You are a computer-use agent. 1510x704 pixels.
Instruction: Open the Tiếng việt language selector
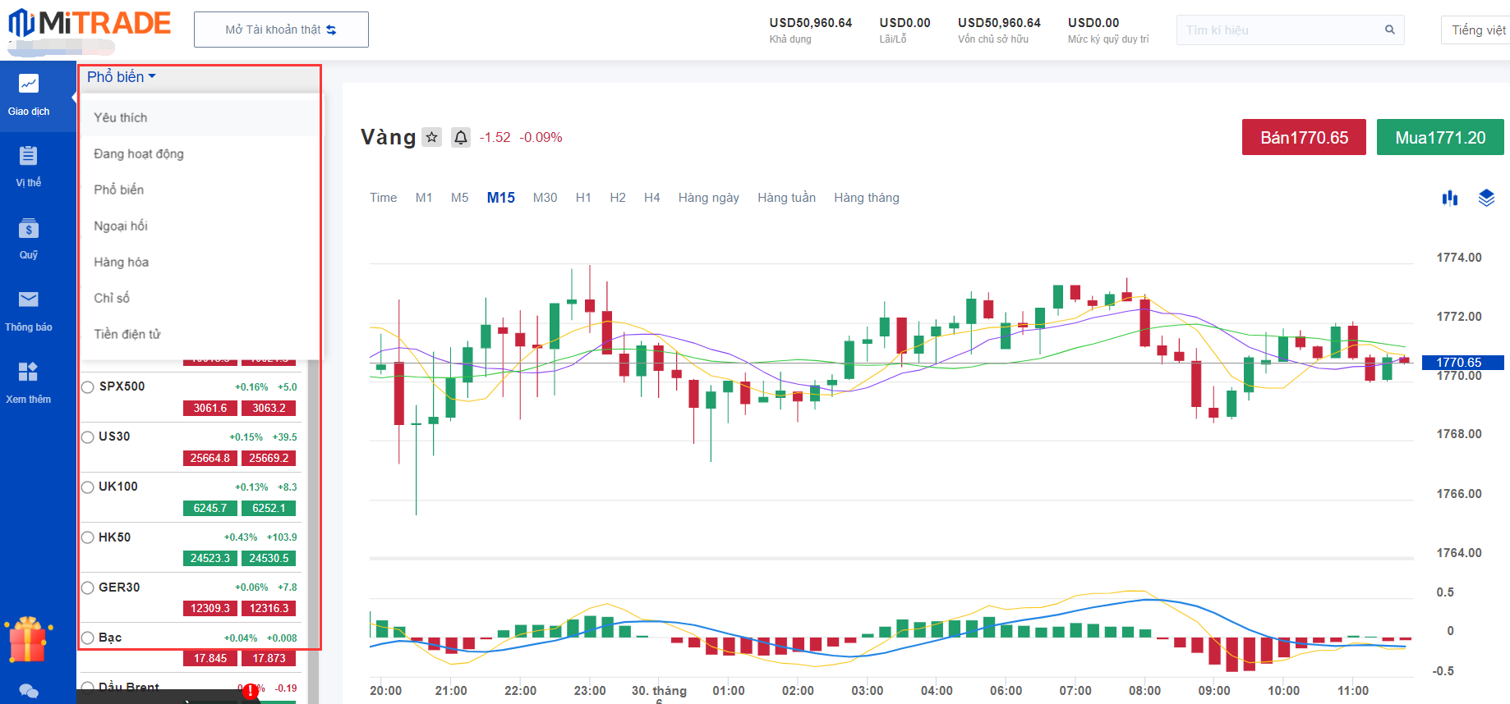pos(1477,30)
